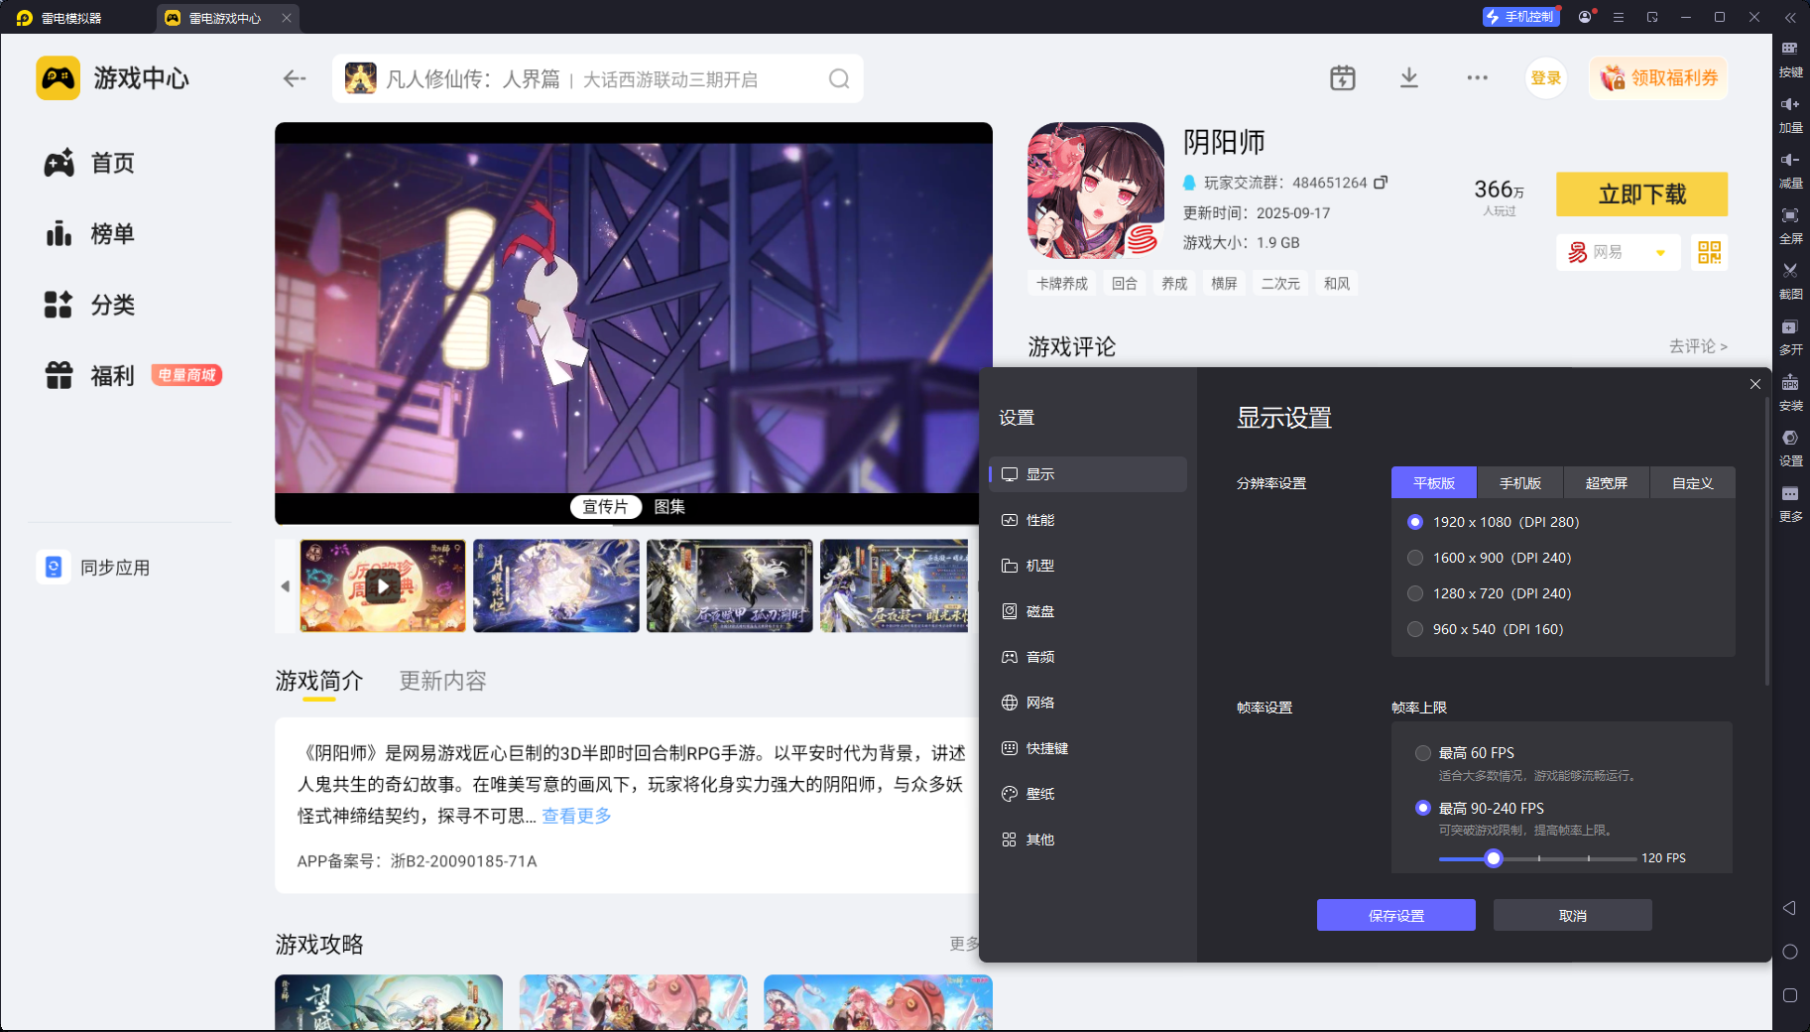
Task: Select the 最高 60 FPS option
Action: coord(1423,753)
